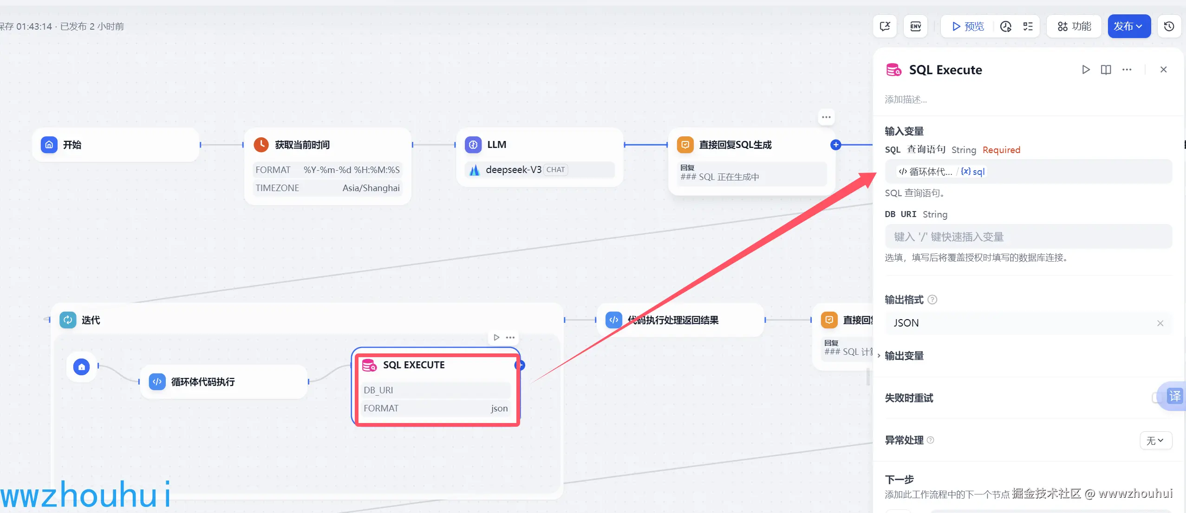Run this step from the SQL Execute panel

click(1086, 70)
